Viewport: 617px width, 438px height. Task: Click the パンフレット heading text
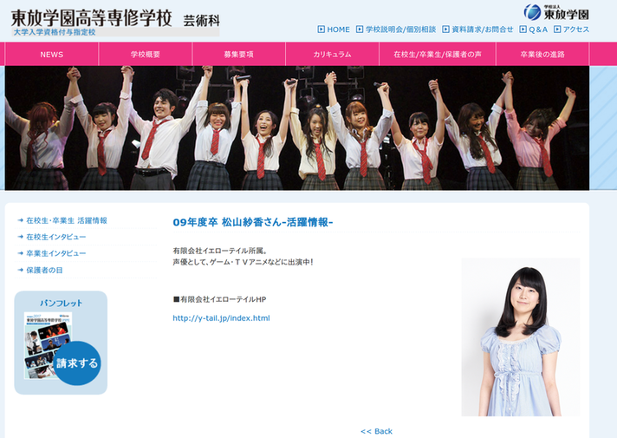(x=61, y=303)
